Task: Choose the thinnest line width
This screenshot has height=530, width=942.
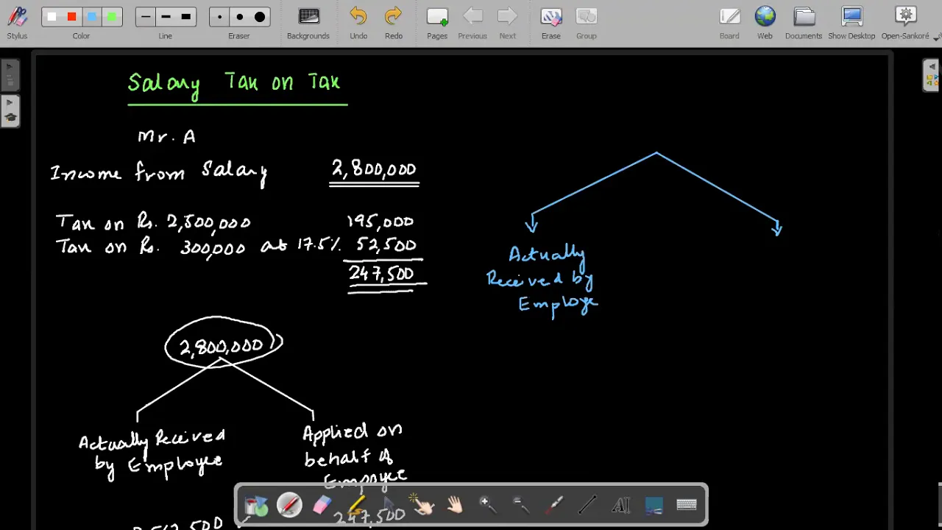Action: pos(146,17)
